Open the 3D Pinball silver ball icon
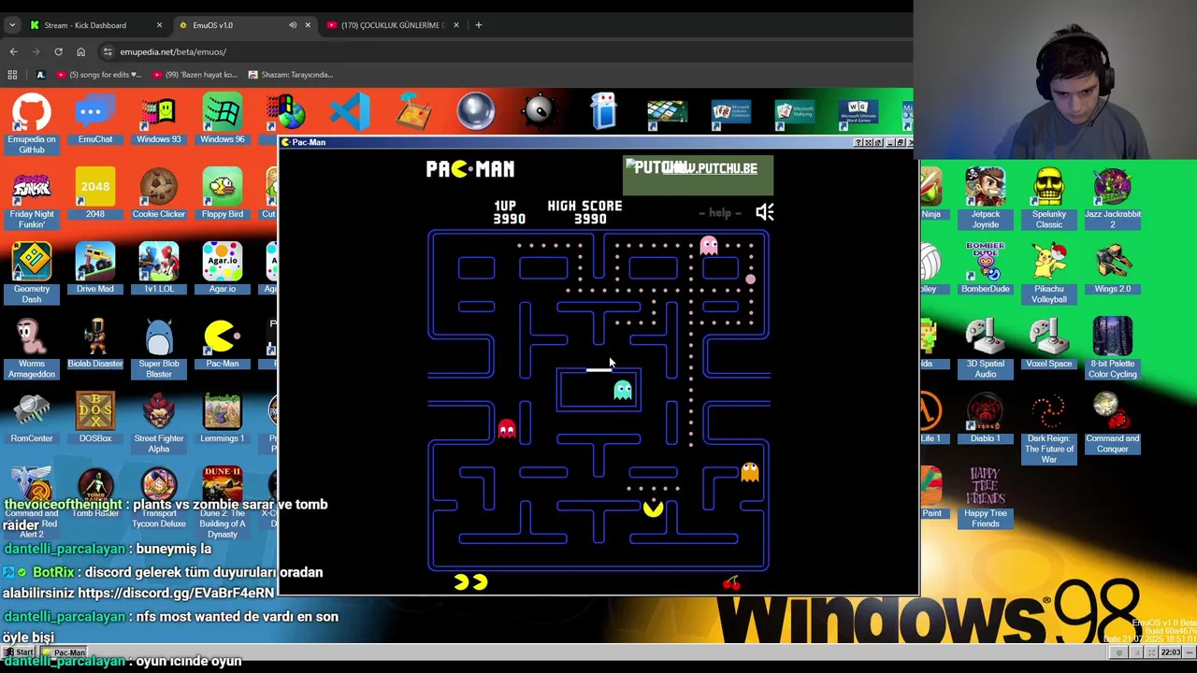 [x=476, y=112]
